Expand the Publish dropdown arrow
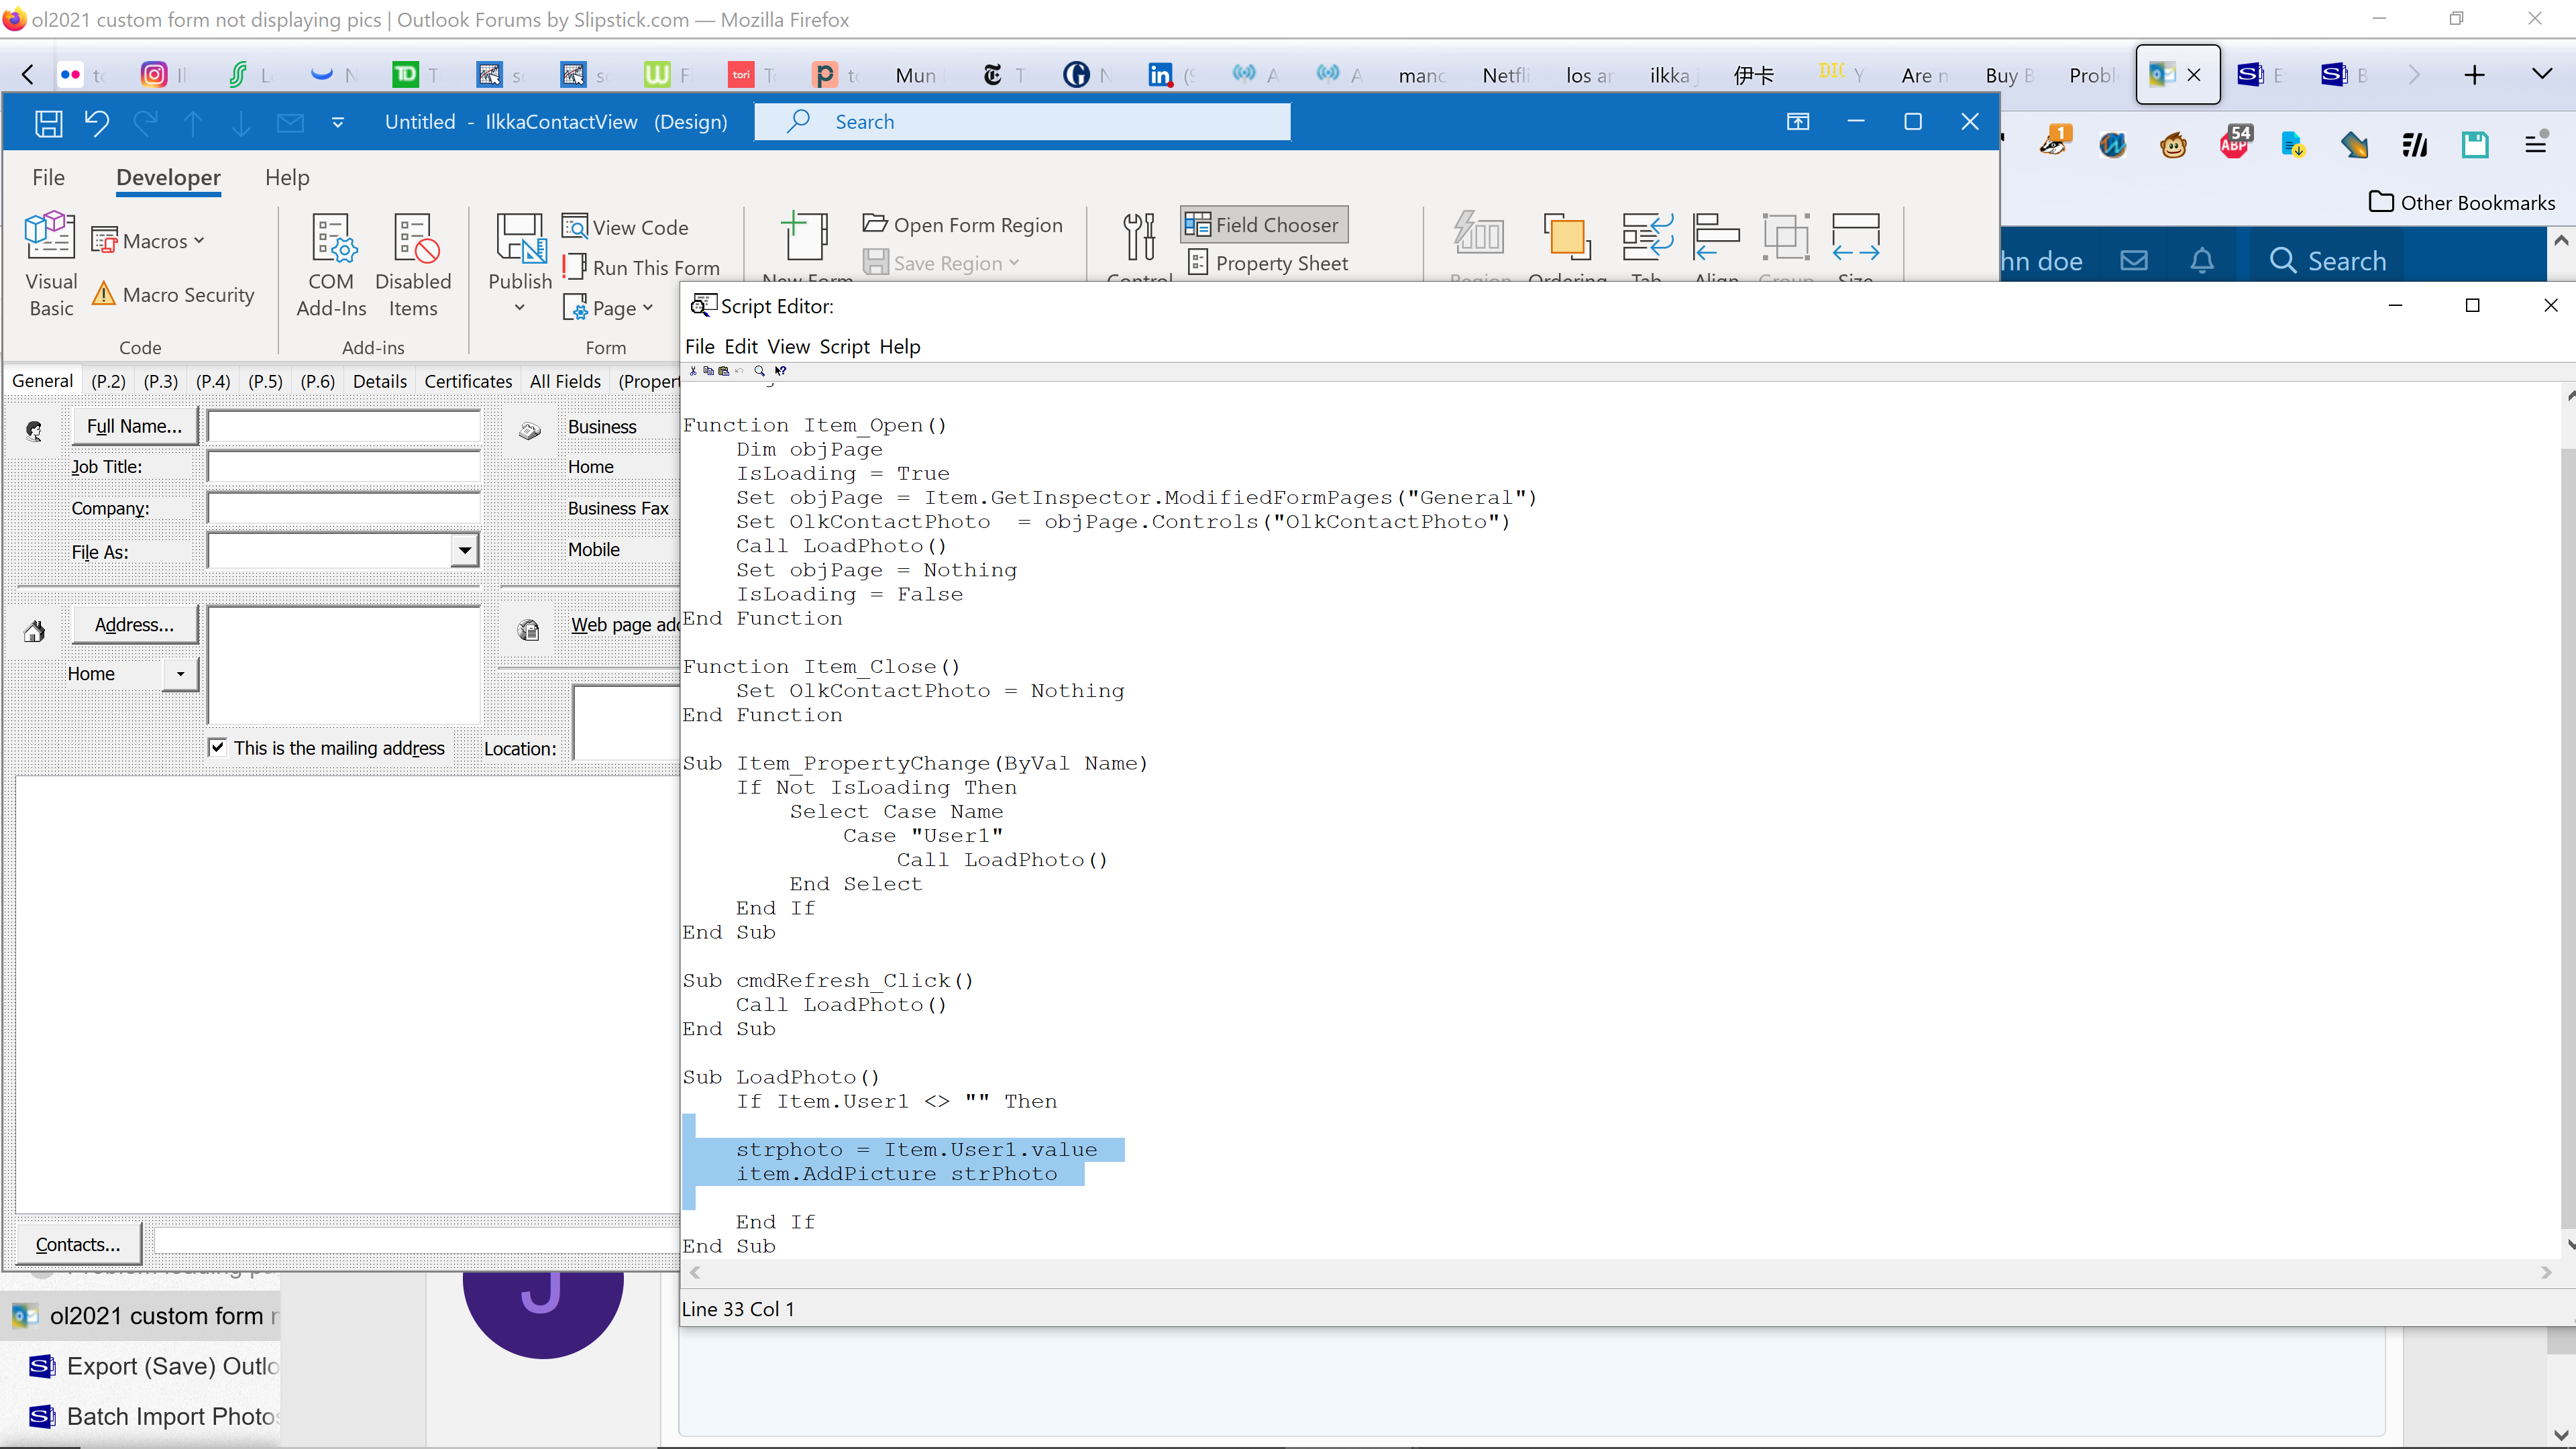Image resolution: width=2576 pixels, height=1449 pixels. 520,307
